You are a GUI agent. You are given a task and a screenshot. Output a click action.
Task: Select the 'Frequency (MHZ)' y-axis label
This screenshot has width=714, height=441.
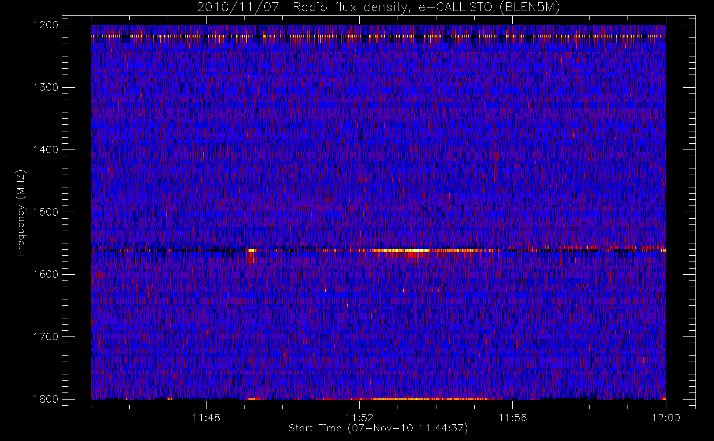tap(21, 213)
